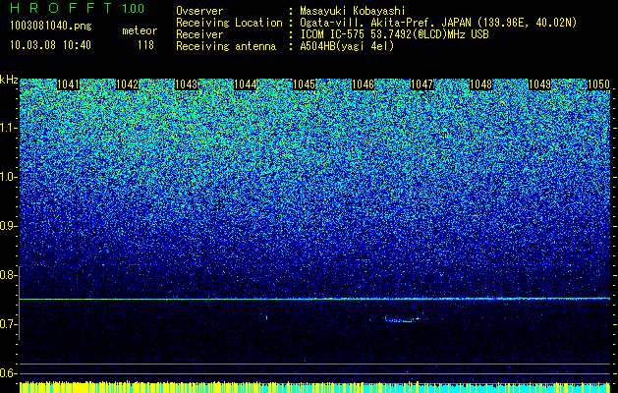Click the Receiving Location label
Image resolution: width=618 pixels, height=393 pixels.
click(229, 23)
